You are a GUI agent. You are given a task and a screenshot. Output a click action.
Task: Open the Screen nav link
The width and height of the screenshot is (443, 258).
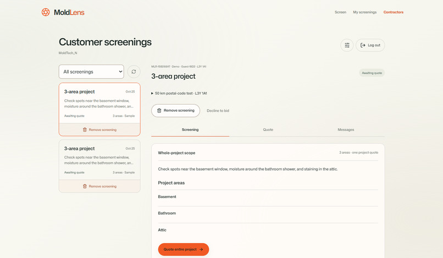[340, 12]
